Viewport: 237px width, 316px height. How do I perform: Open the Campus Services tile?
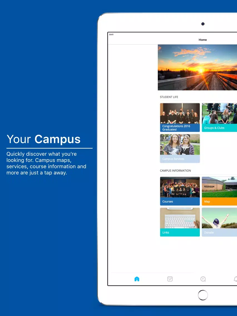(180, 148)
